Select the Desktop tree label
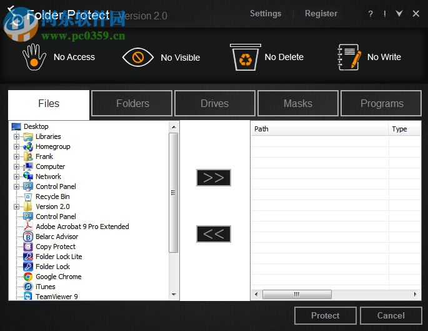The width and height of the screenshot is (428, 331). 36,126
